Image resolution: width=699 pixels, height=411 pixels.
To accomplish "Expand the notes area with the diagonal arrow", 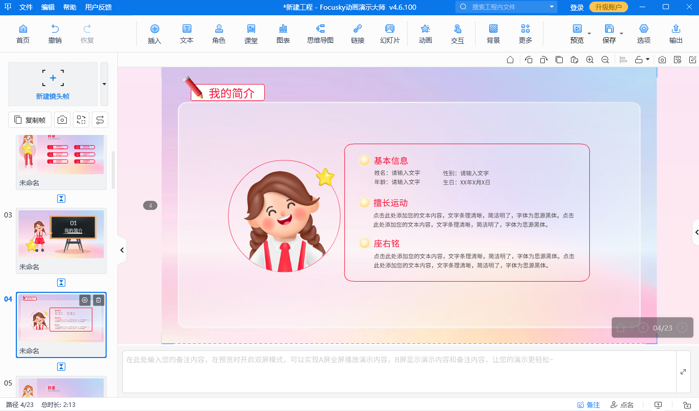I will [683, 372].
